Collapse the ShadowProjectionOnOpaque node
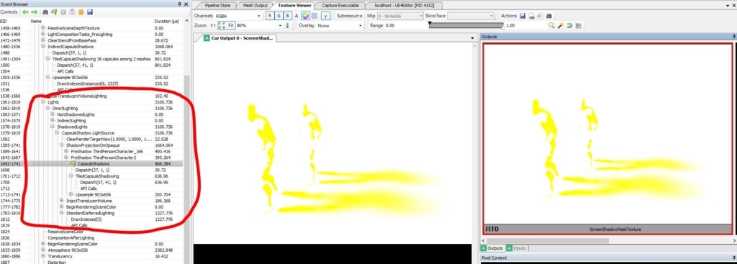 click(62, 145)
